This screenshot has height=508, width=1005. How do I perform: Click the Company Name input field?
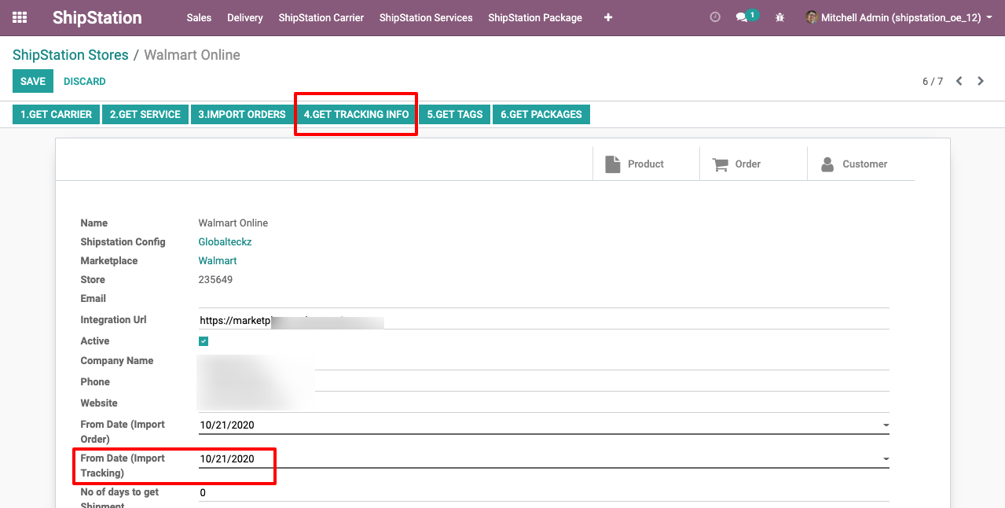point(544,361)
